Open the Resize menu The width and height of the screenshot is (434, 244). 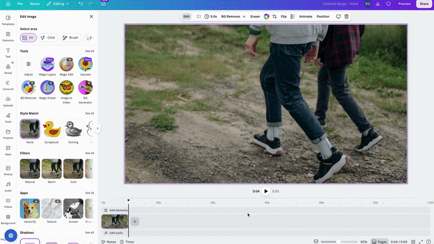(x=35, y=4)
